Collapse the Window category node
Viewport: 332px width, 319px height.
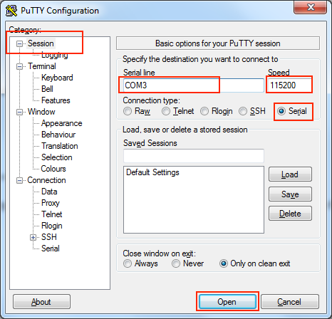pos(19,112)
